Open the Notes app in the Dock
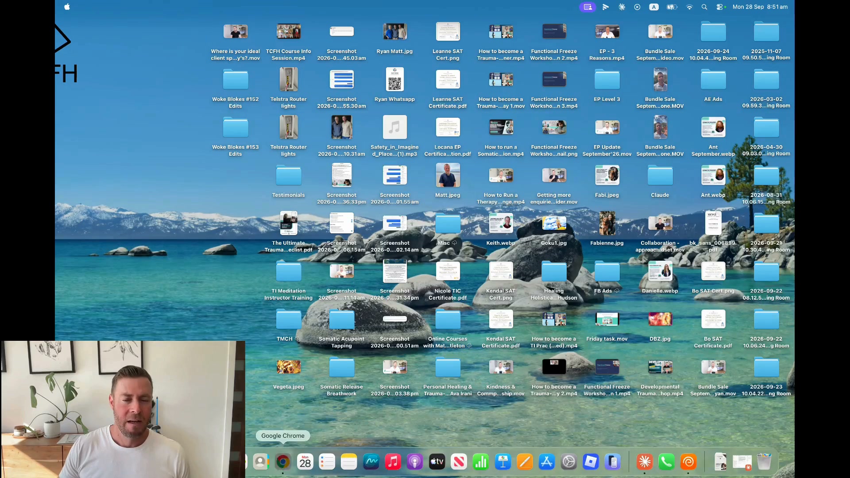 pyautogui.click(x=349, y=462)
